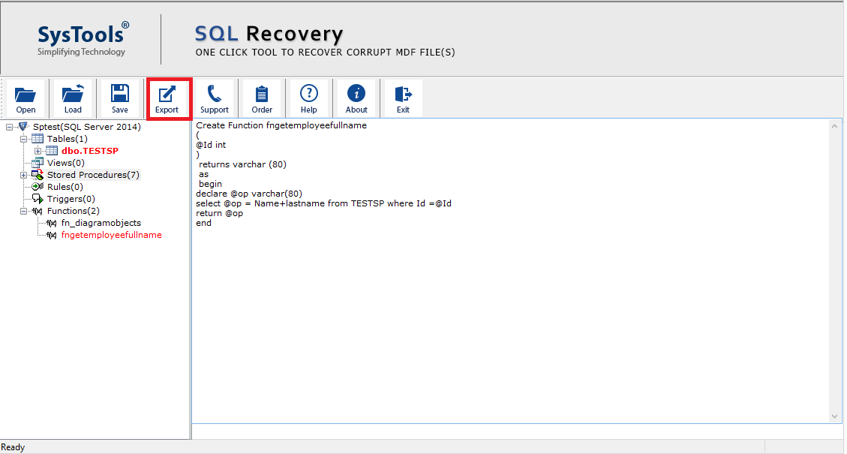The height and width of the screenshot is (454, 847).
Task: Click the Load toolbar icon
Action: coord(73,98)
